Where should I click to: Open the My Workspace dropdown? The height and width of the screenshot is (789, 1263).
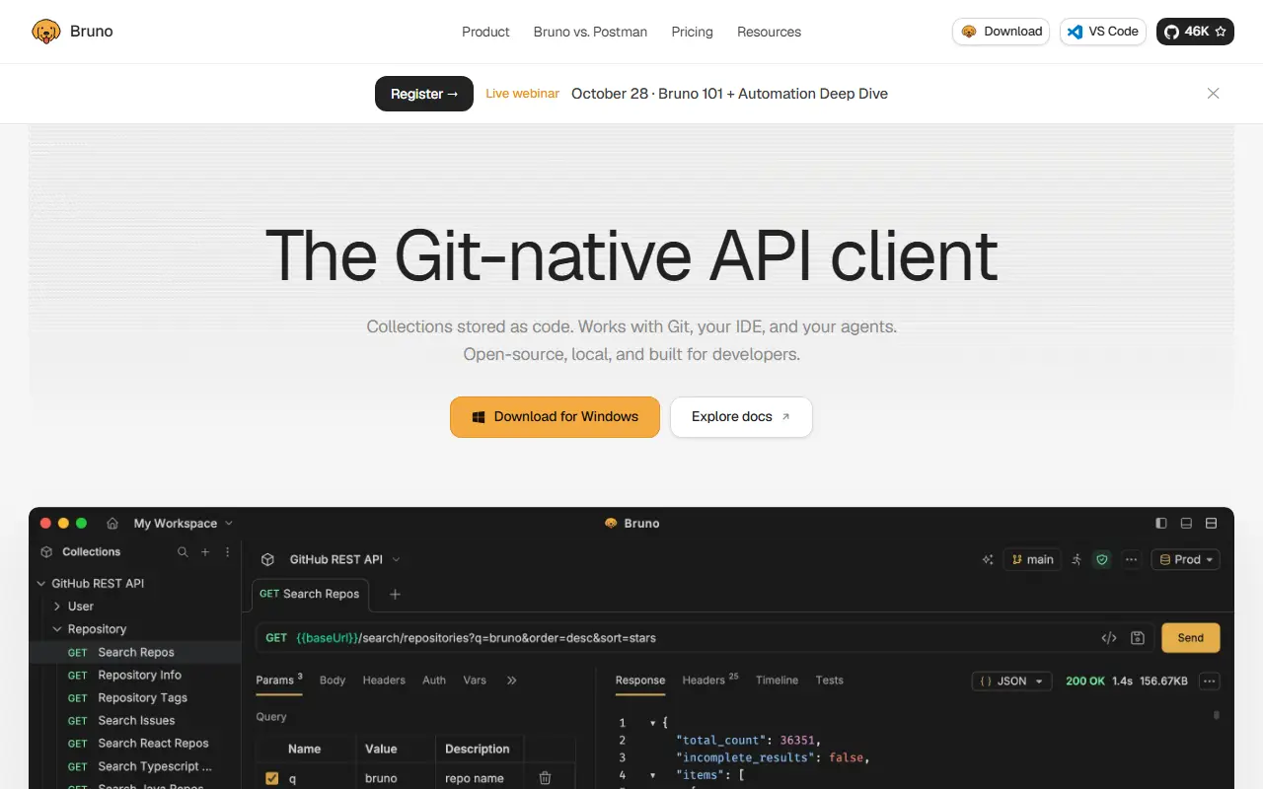click(184, 524)
